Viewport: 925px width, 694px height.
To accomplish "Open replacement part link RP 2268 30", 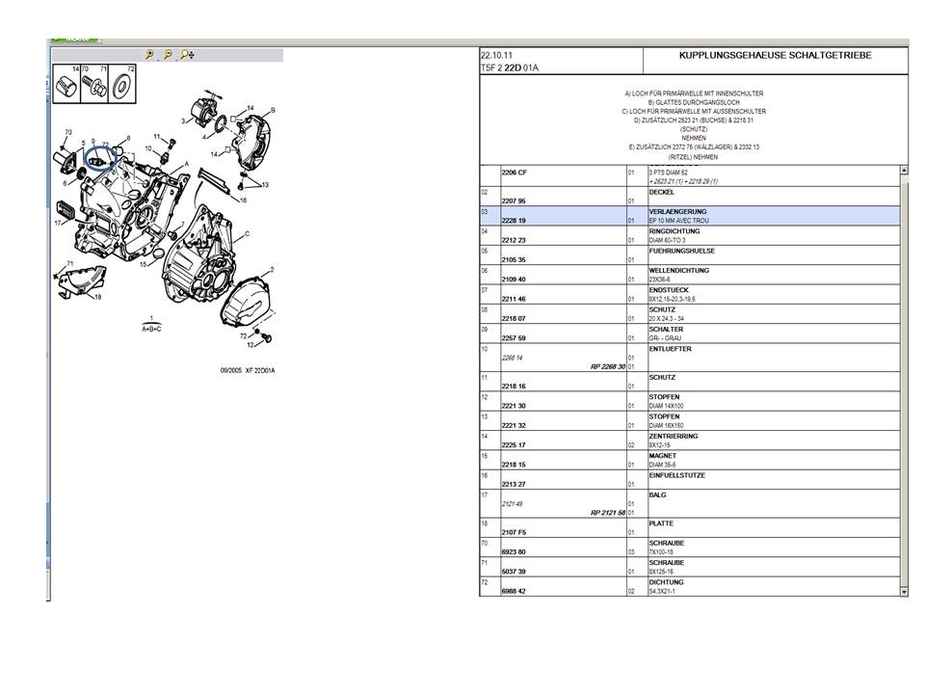I will coord(608,366).
